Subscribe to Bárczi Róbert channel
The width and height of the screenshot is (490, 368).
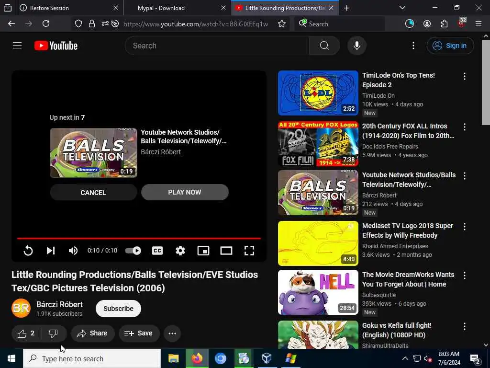[x=119, y=309]
